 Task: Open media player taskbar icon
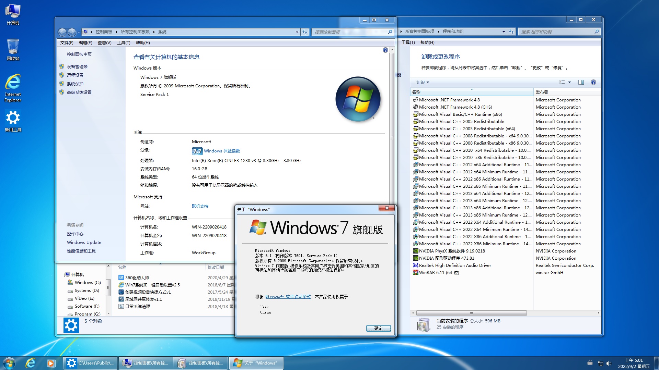pyautogui.click(x=51, y=363)
